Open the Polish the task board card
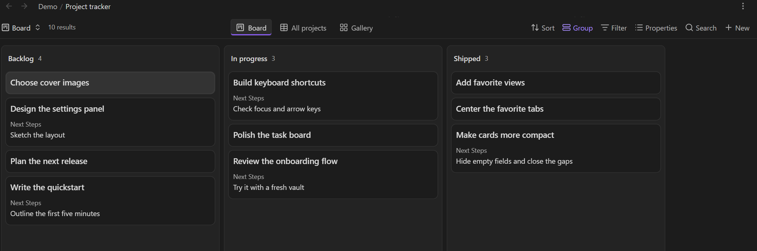Image resolution: width=757 pixels, height=251 pixels. pos(333,135)
